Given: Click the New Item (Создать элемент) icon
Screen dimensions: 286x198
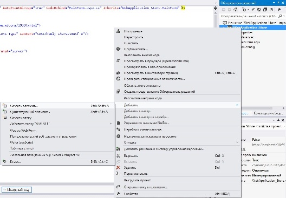Looking at the screenshot, I should coord(5,106).
